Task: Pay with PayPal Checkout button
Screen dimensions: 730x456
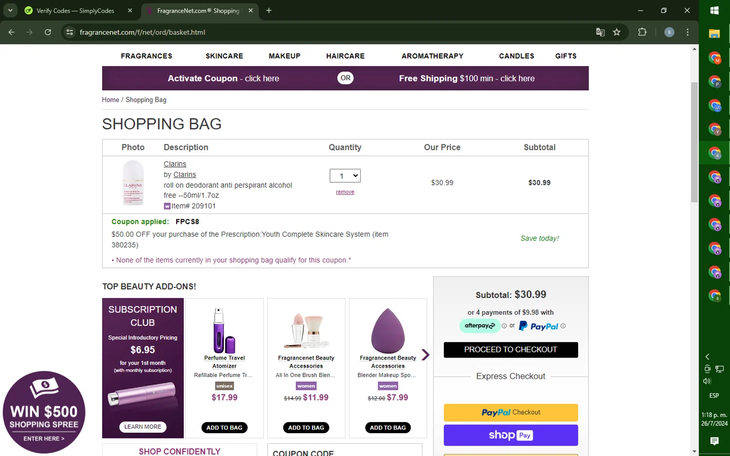Action: pyautogui.click(x=511, y=413)
